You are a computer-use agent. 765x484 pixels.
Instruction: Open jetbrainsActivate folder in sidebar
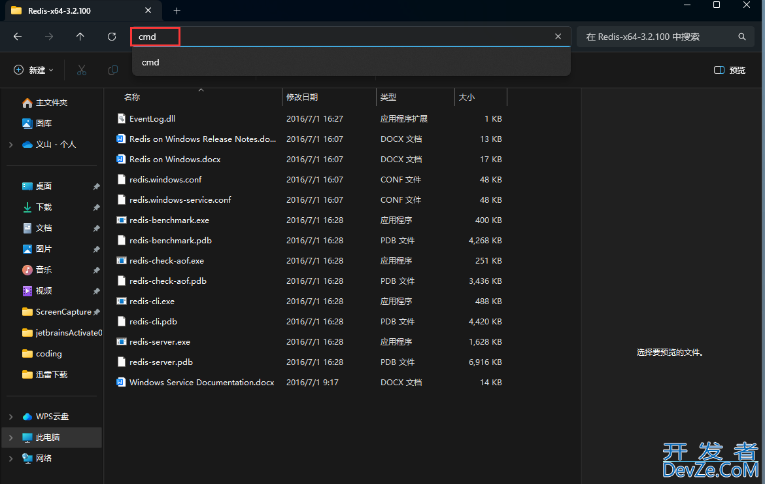click(x=62, y=333)
